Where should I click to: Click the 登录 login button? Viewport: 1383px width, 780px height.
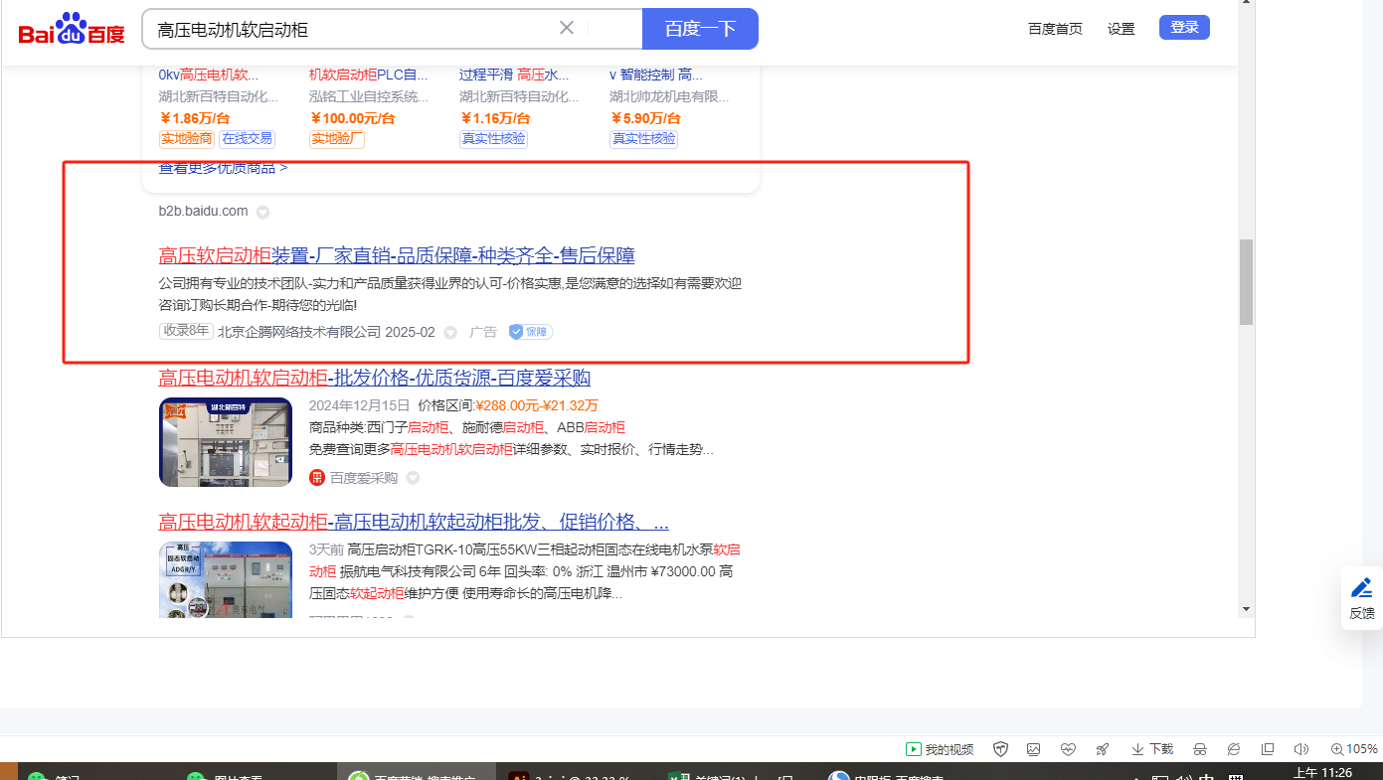tap(1184, 28)
